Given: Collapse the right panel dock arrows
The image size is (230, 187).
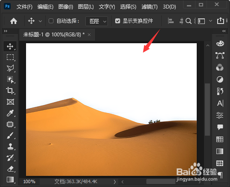Looking at the screenshot, I should tap(224, 31).
